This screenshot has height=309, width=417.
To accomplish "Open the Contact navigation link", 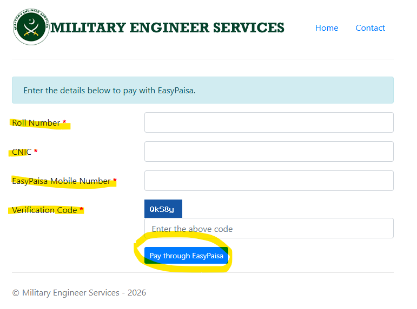I will 370,28.
